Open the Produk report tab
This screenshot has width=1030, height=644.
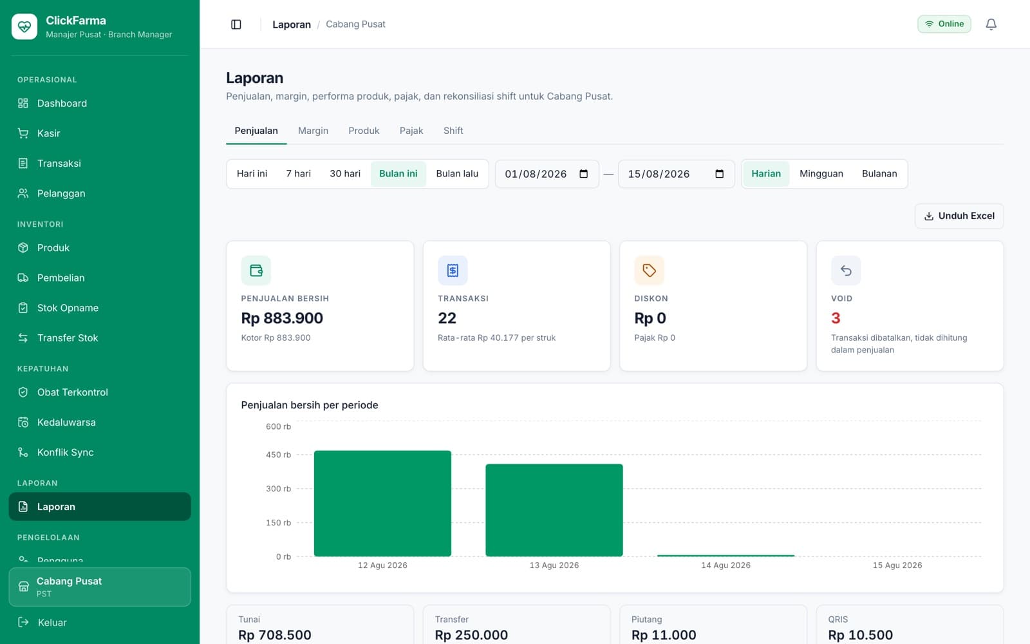click(364, 131)
